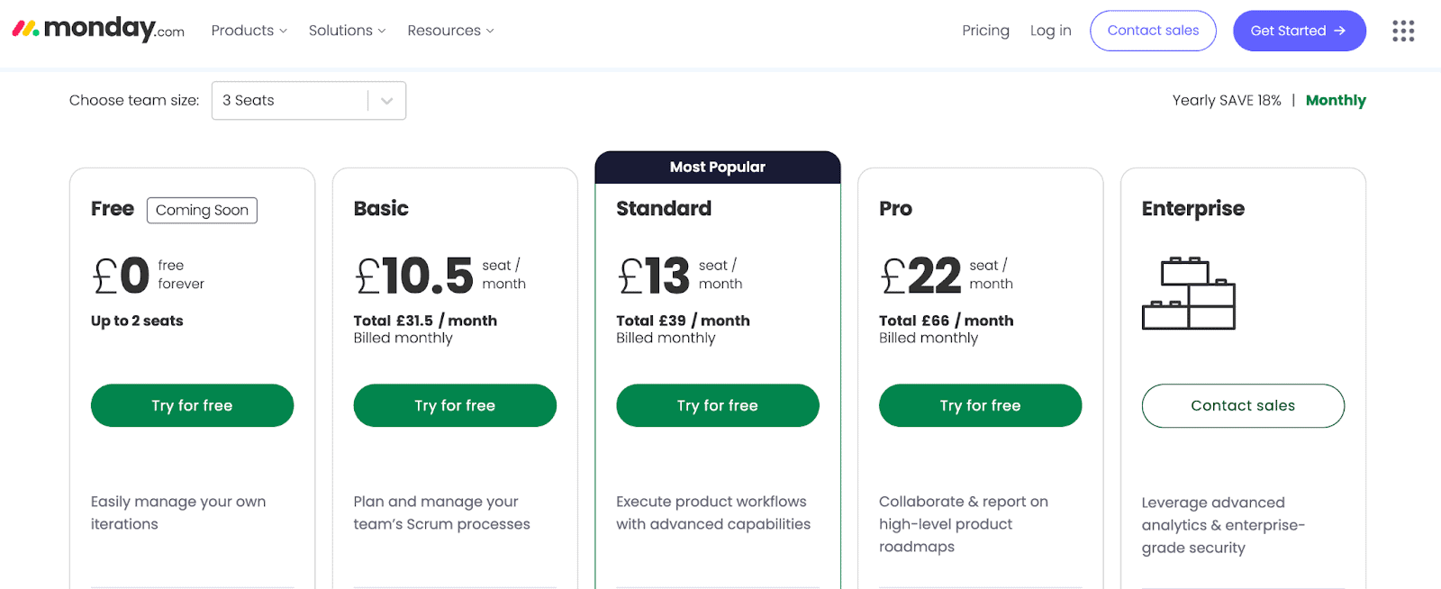Click the monday.com logo

98,29
